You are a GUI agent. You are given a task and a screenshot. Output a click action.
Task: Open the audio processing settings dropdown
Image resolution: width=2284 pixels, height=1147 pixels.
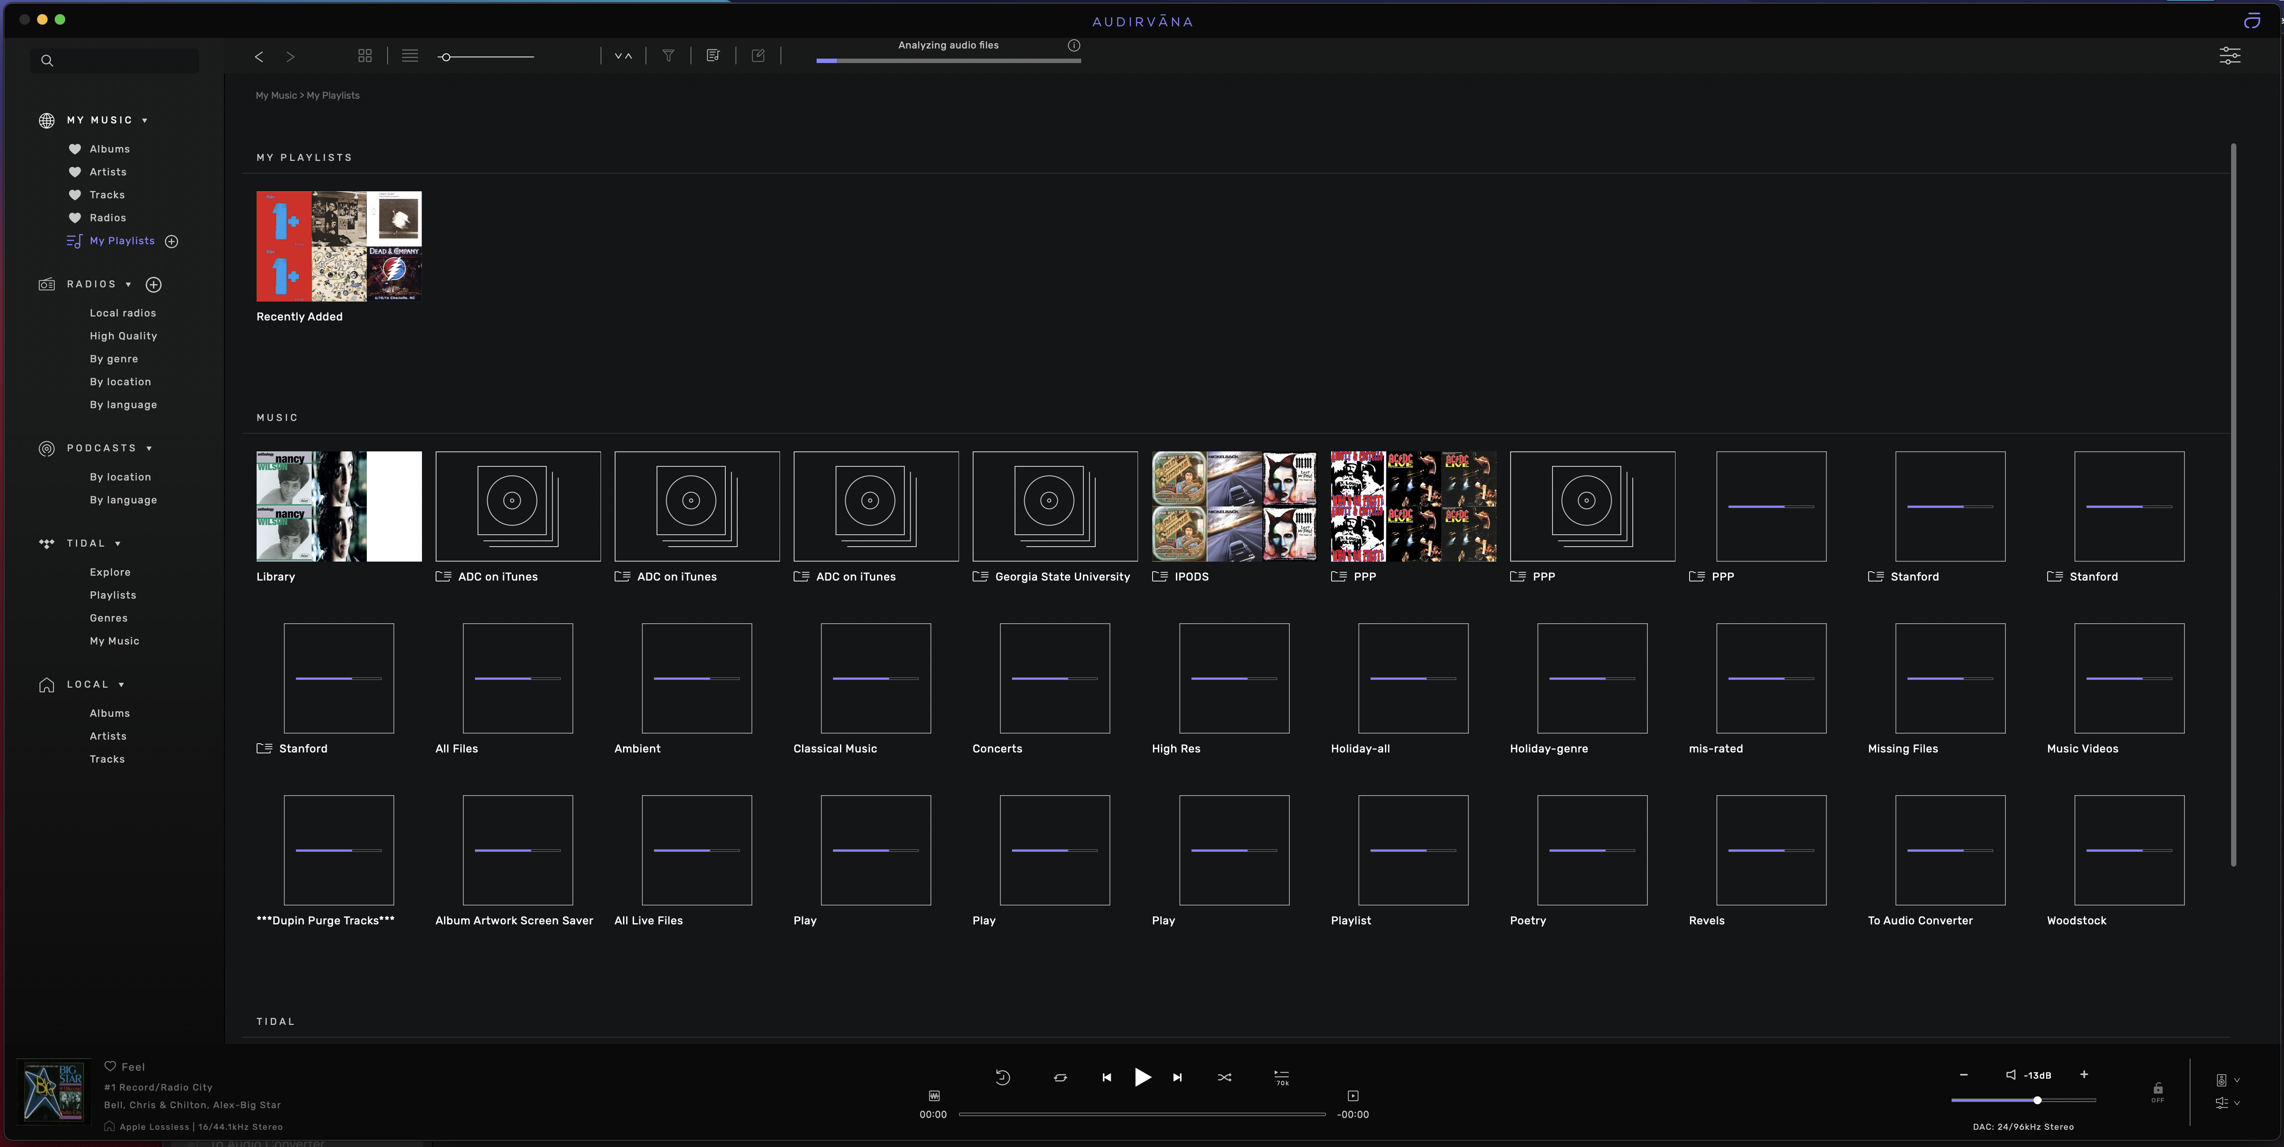click(x=2227, y=1102)
